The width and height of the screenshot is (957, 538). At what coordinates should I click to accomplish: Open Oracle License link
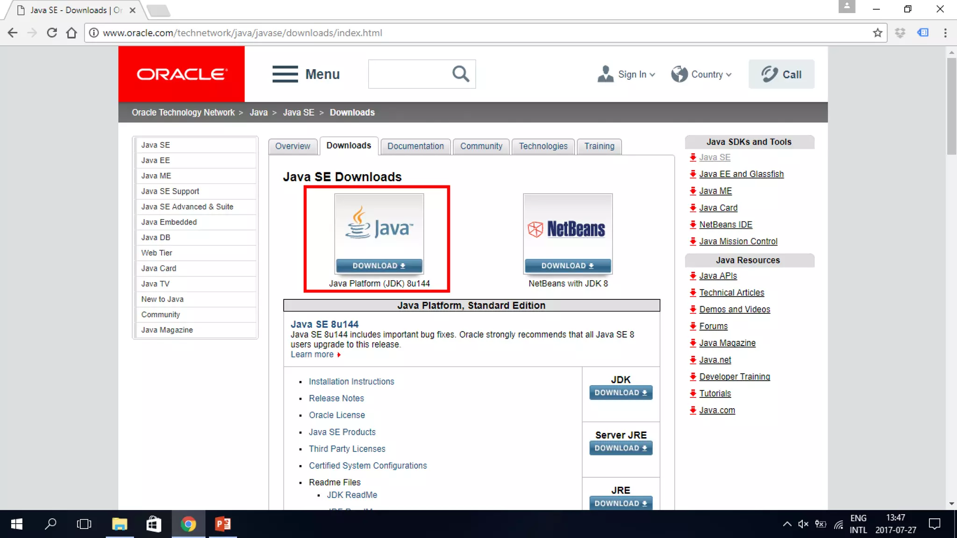click(337, 415)
